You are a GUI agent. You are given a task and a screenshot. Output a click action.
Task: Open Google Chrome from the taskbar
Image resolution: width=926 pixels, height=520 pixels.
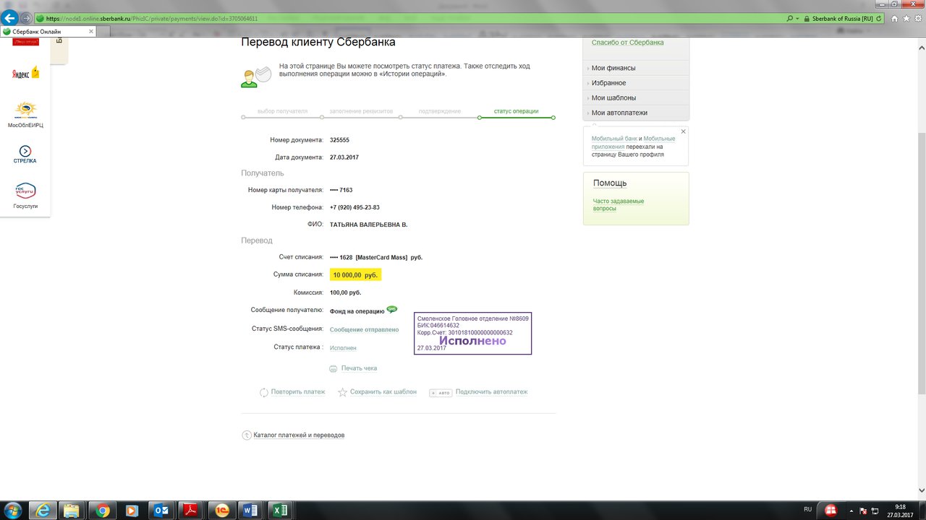click(x=103, y=511)
